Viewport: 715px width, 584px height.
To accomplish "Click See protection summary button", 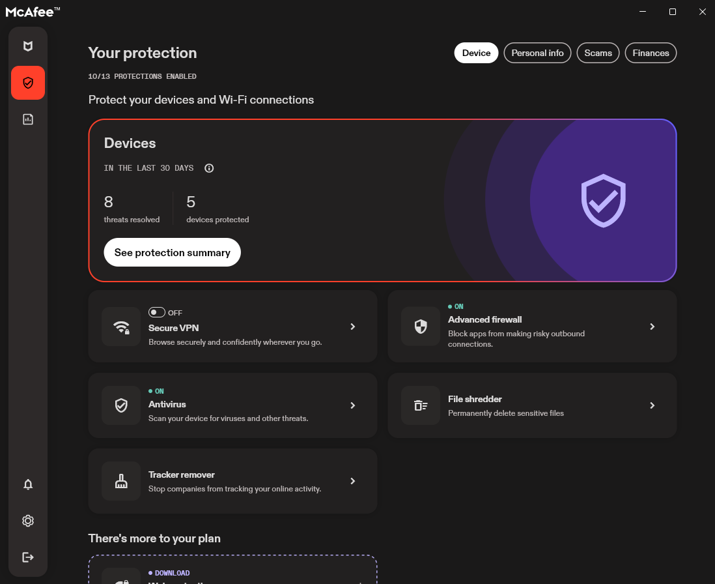I will tap(173, 252).
